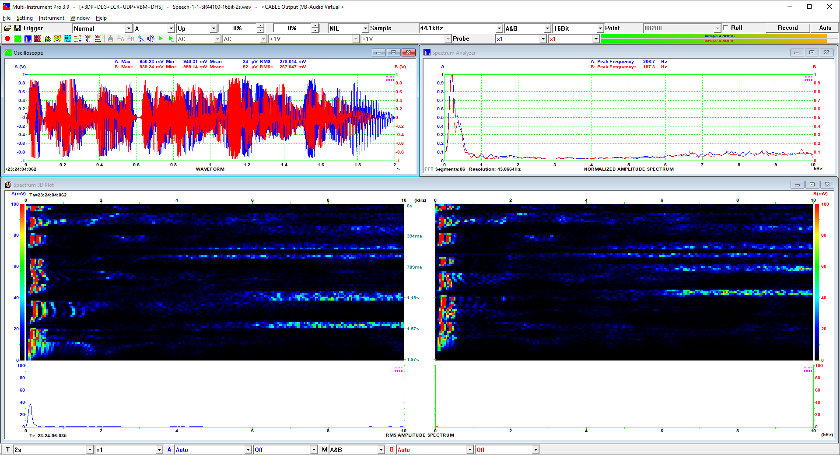
Task: Increase first trigger level with up arrow
Action: click(x=260, y=26)
